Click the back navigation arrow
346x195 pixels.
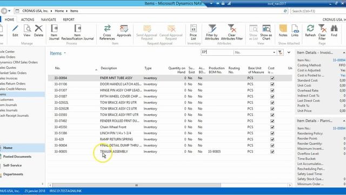pos(4,11)
